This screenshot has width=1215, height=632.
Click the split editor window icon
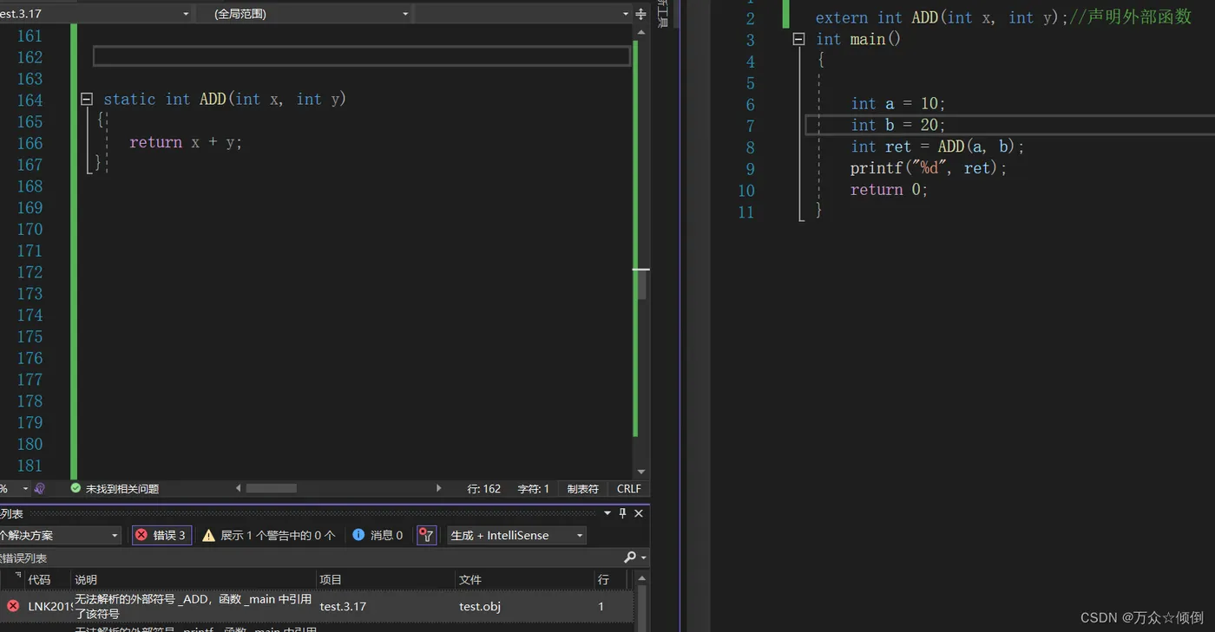pos(641,14)
